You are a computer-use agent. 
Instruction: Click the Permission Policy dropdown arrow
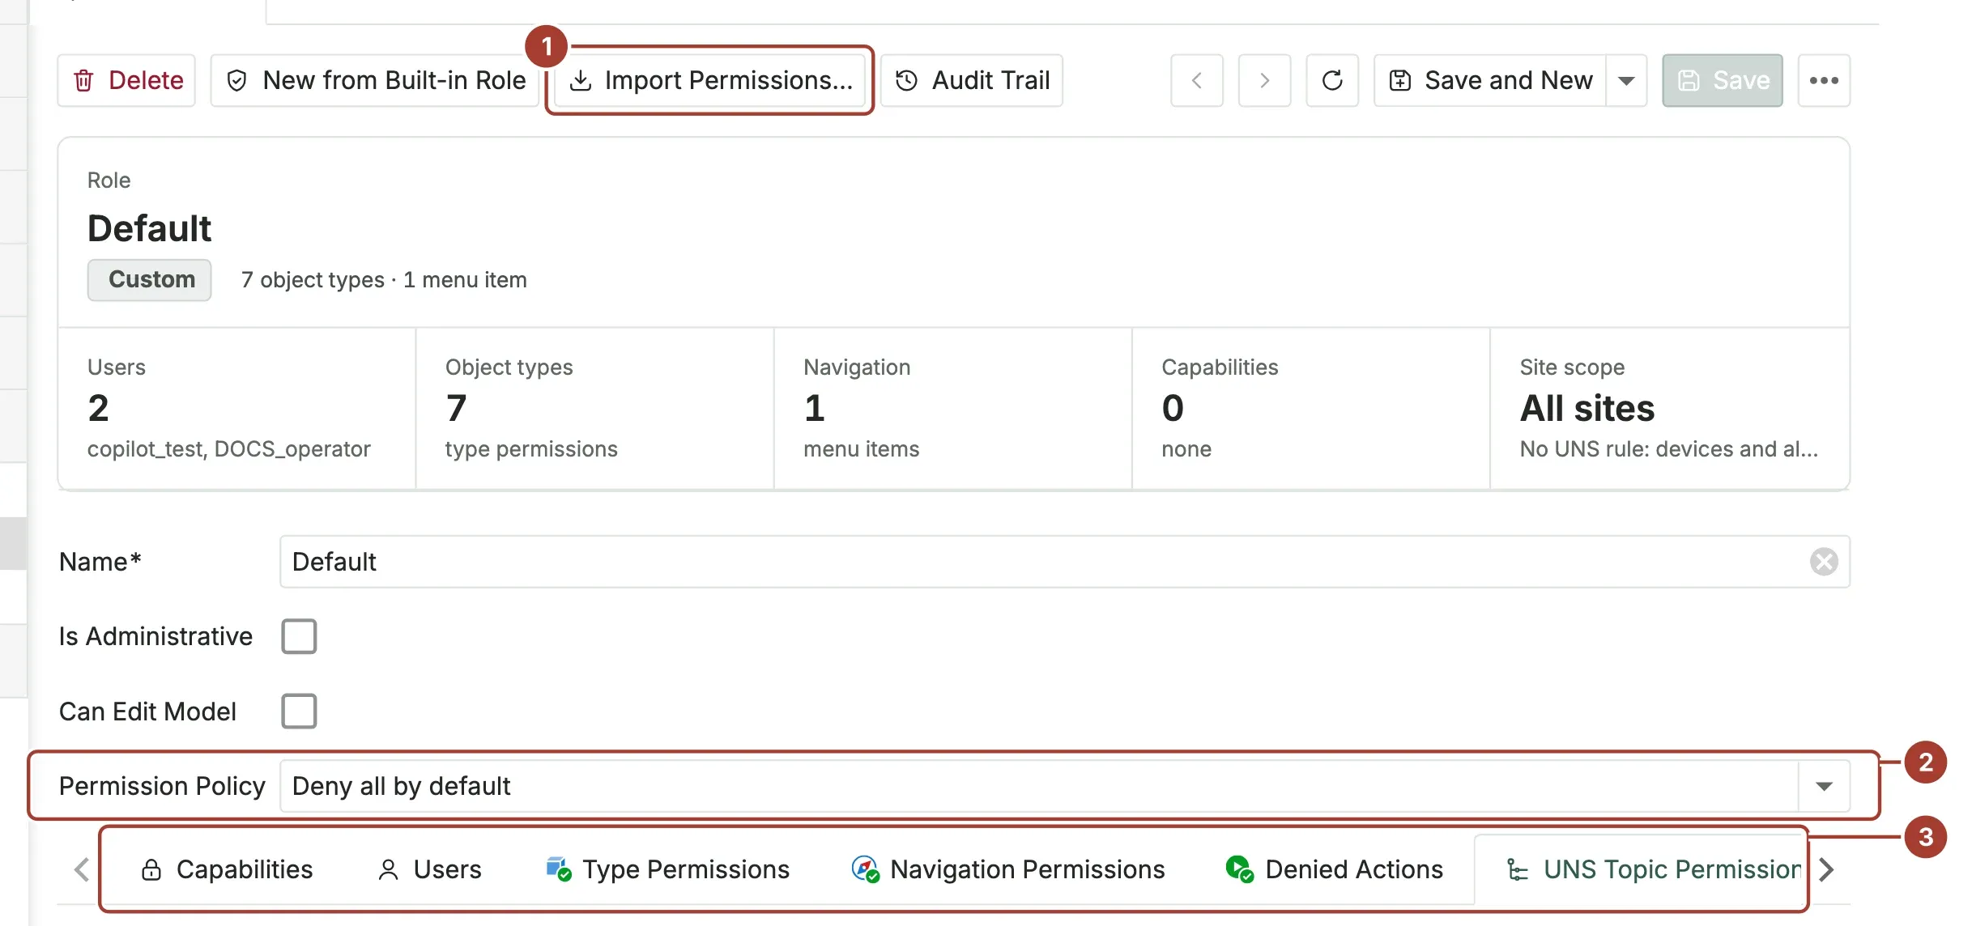click(x=1823, y=786)
